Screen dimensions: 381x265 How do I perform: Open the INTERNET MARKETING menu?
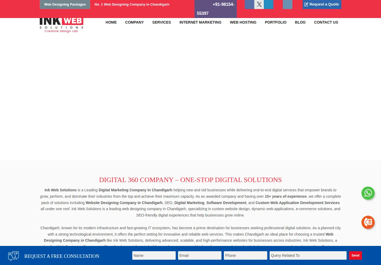click(200, 22)
